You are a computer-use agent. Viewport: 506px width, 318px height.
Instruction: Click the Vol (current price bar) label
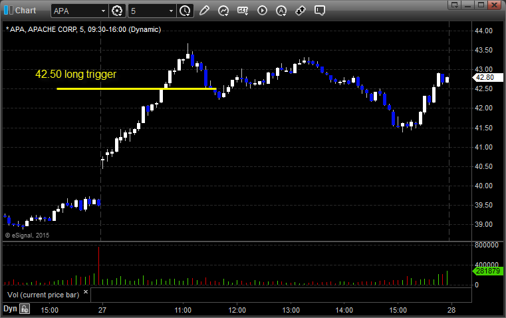[43, 295]
